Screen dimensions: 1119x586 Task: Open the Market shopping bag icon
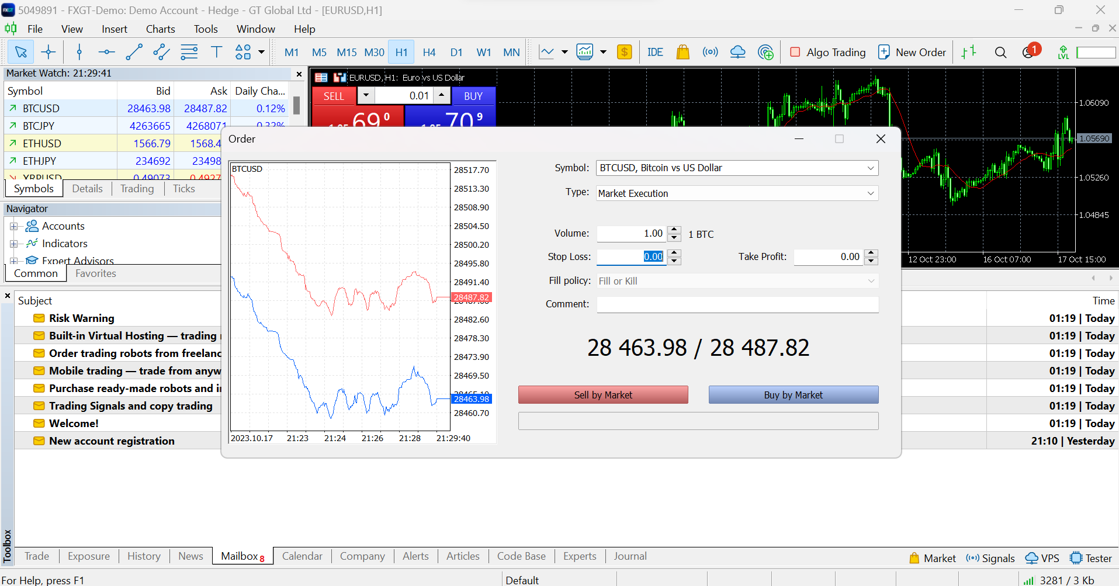(x=683, y=53)
